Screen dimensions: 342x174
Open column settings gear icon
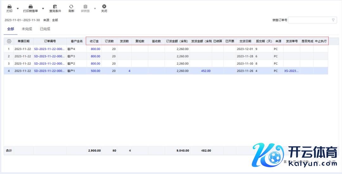[9, 41]
